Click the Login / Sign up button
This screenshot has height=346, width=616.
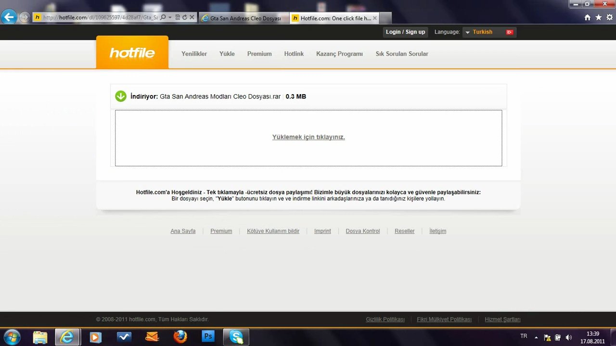[x=405, y=32]
